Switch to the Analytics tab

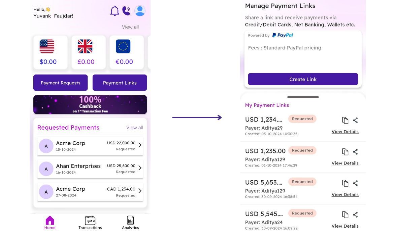click(x=130, y=223)
